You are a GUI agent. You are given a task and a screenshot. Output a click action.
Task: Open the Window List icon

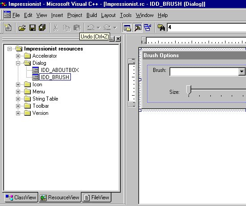[148, 28]
